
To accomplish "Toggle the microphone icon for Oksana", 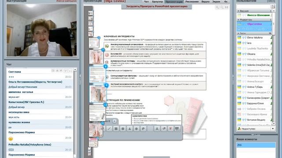I will (x=243, y=54).
